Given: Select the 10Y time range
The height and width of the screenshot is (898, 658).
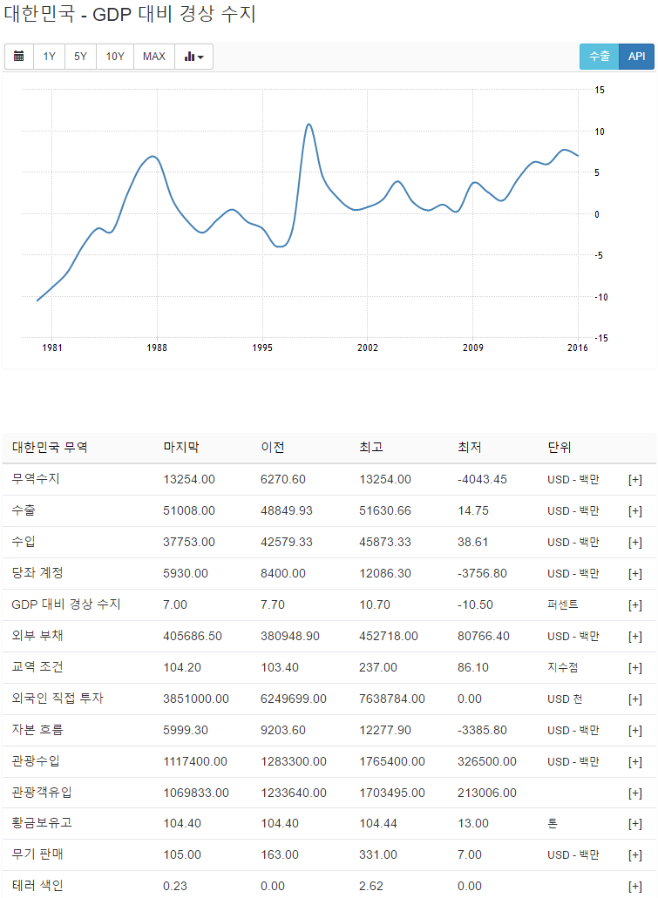Looking at the screenshot, I should pos(115,57).
